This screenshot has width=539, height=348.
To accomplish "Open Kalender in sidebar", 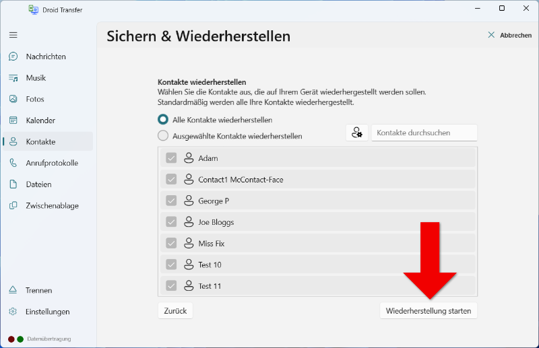I will pos(40,120).
